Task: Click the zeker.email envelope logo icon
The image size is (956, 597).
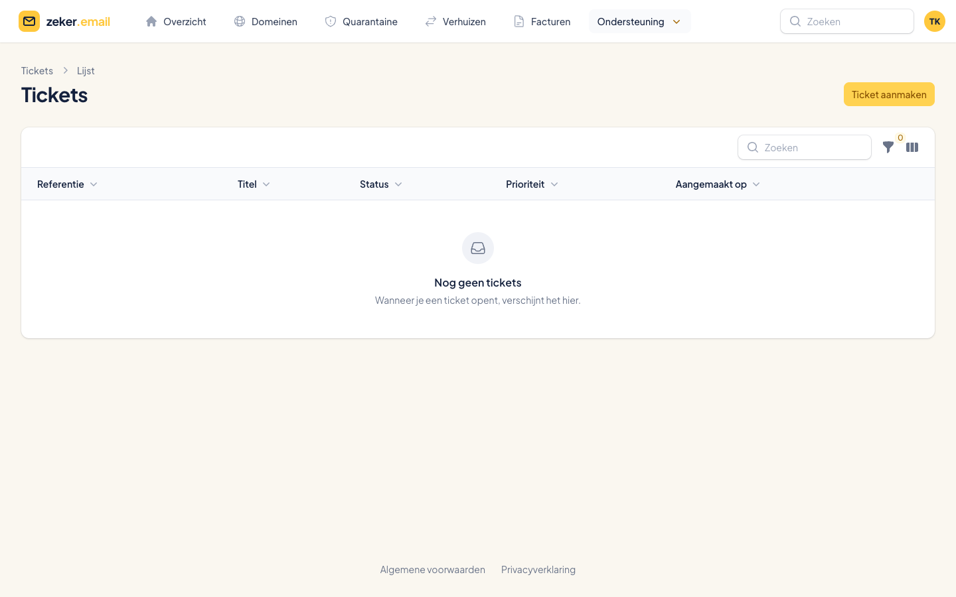Action: point(29,21)
